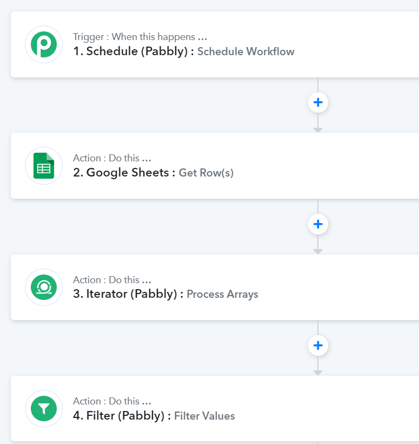The width and height of the screenshot is (419, 444).
Task: Open step 3 Iterator (Pabbly) title
Action: [128, 294]
